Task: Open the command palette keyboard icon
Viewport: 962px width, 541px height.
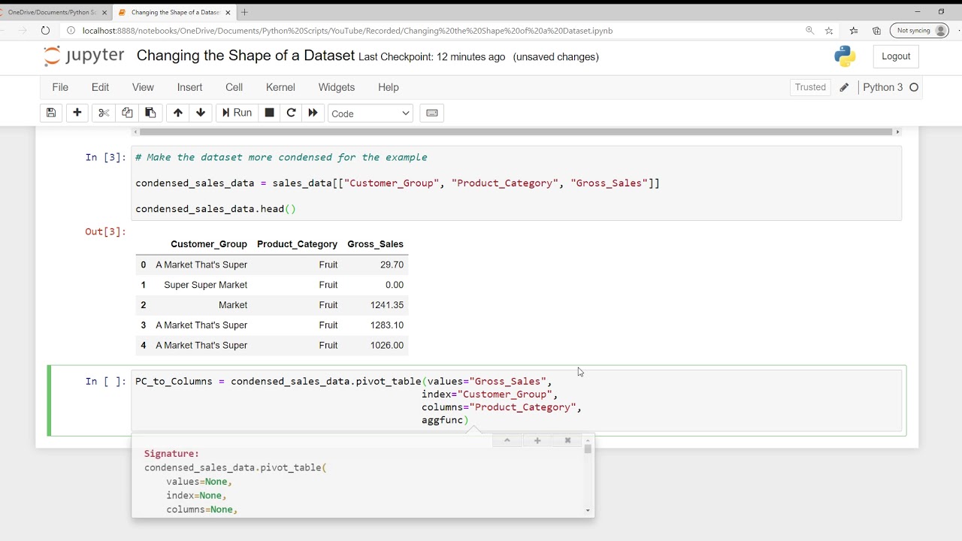Action: pos(432,113)
